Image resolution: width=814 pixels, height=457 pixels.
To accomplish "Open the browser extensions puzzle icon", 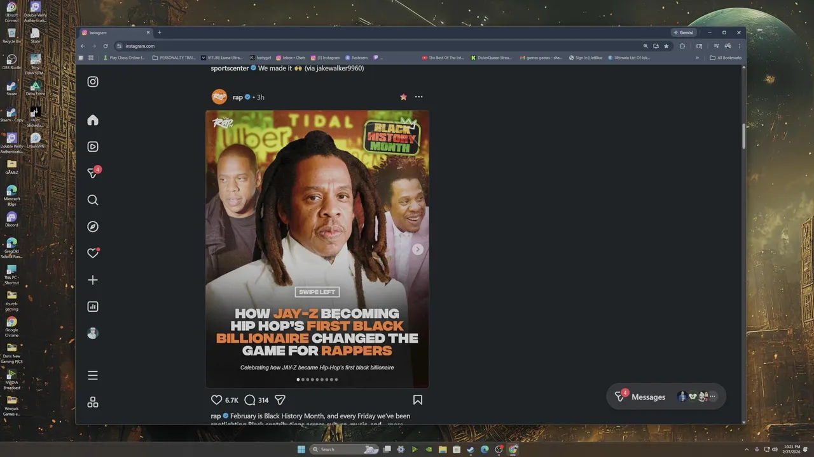I will (x=682, y=46).
